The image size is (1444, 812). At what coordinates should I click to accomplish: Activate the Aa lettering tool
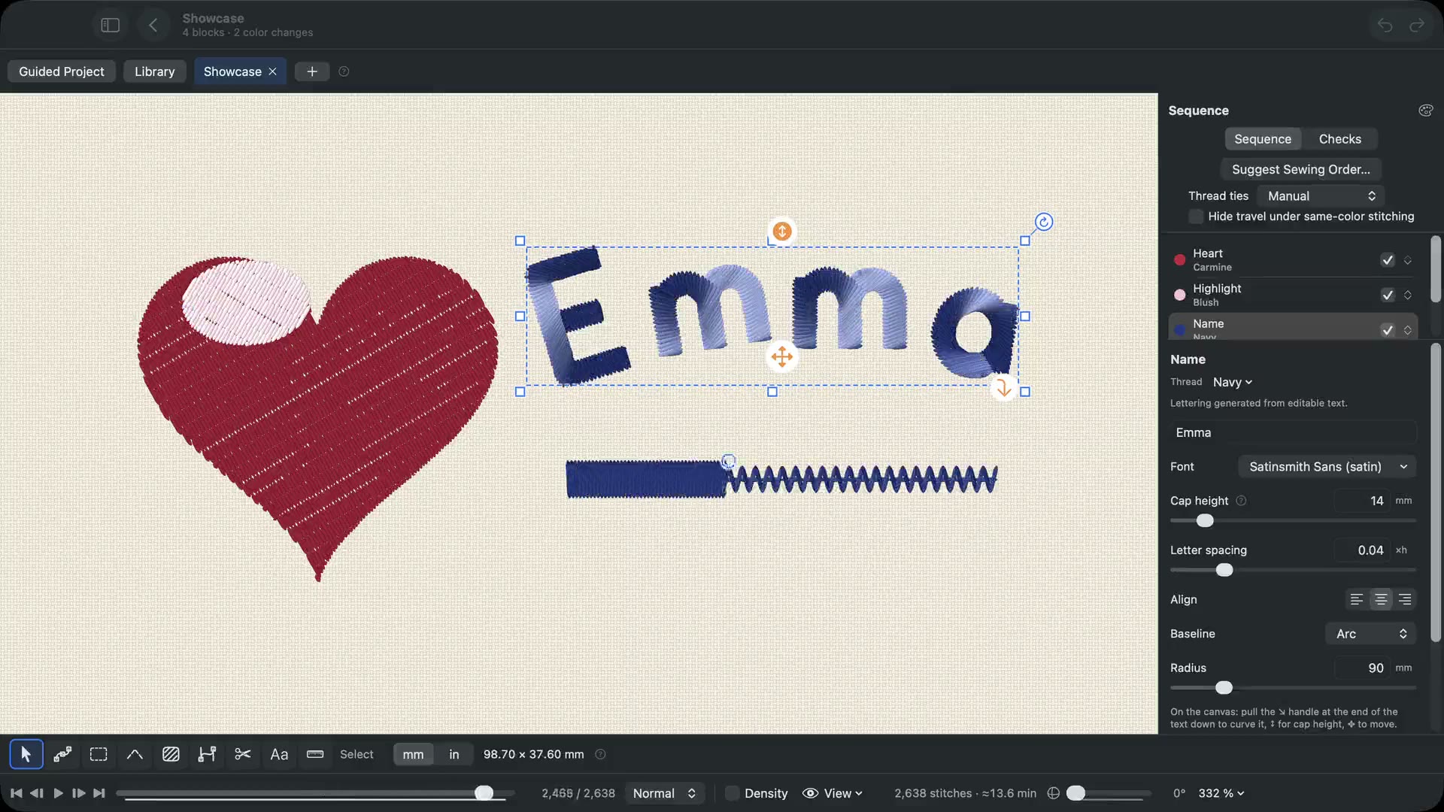pyautogui.click(x=279, y=754)
